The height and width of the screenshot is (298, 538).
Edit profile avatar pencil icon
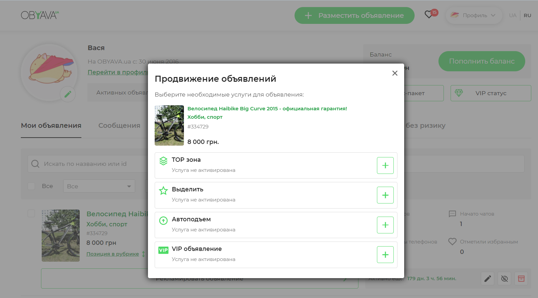tap(68, 94)
